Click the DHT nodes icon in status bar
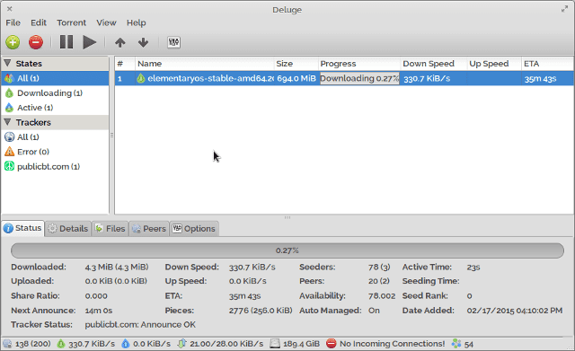Image resolution: width=575 pixels, height=351 pixels. point(456,344)
